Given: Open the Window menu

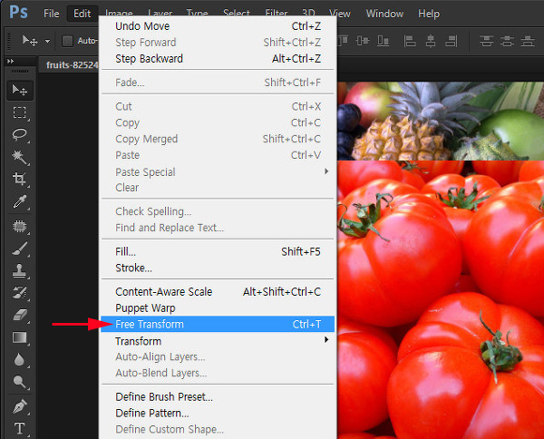Looking at the screenshot, I should pyautogui.click(x=384, y=14).
